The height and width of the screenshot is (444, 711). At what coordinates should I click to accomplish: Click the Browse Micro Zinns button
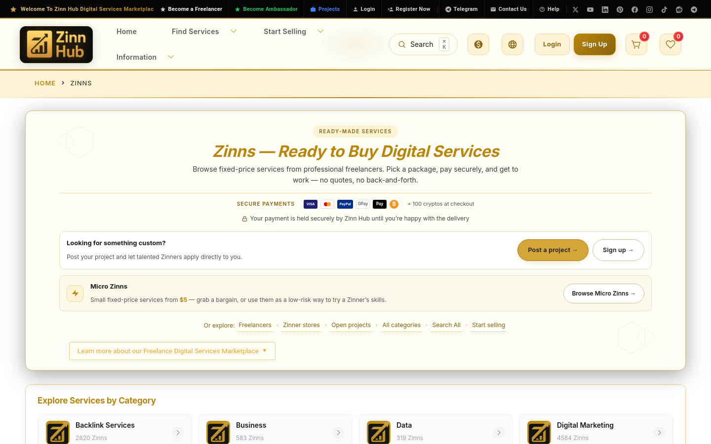(x=604, y=294)
